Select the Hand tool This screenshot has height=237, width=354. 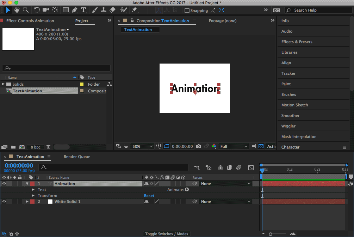17,10
